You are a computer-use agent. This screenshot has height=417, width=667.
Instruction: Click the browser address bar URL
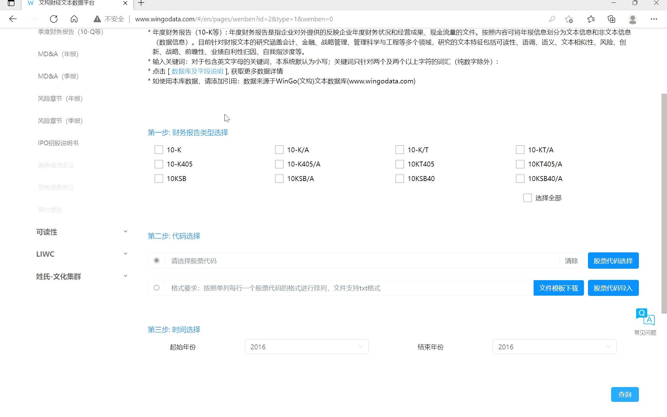234,19
